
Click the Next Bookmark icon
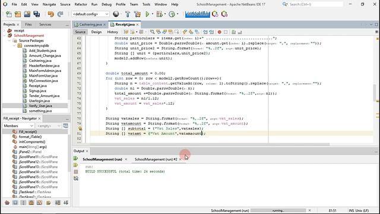(191, 32)
